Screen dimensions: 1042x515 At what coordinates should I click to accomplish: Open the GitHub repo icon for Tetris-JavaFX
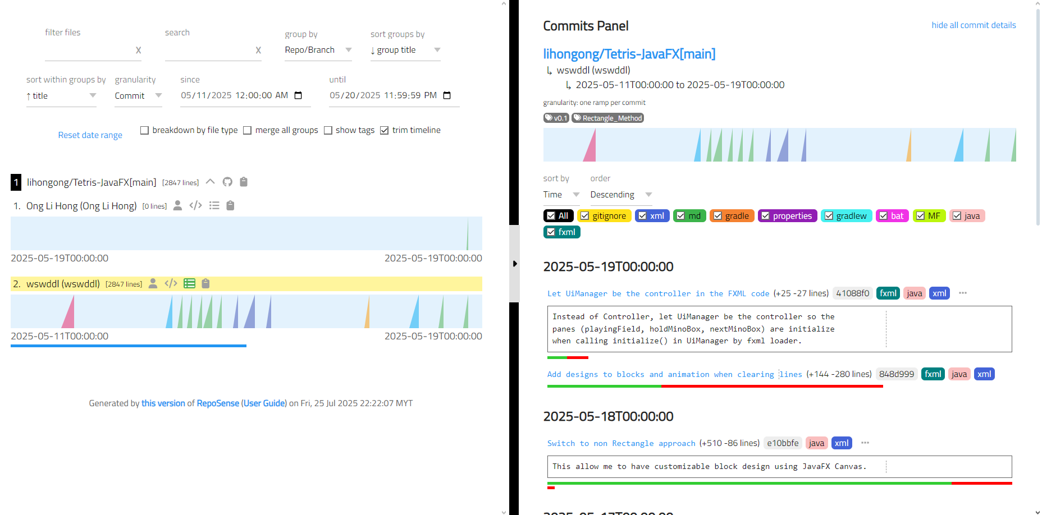click(x=227, y=182)
